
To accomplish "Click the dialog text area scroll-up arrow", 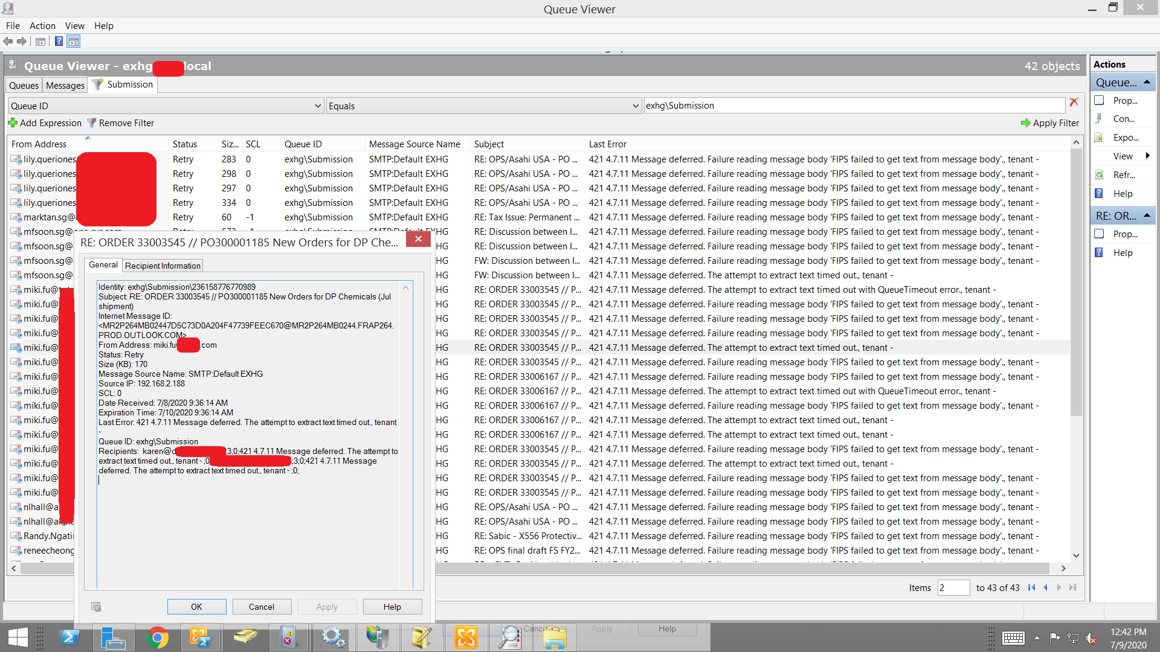I will pos(406,288).
